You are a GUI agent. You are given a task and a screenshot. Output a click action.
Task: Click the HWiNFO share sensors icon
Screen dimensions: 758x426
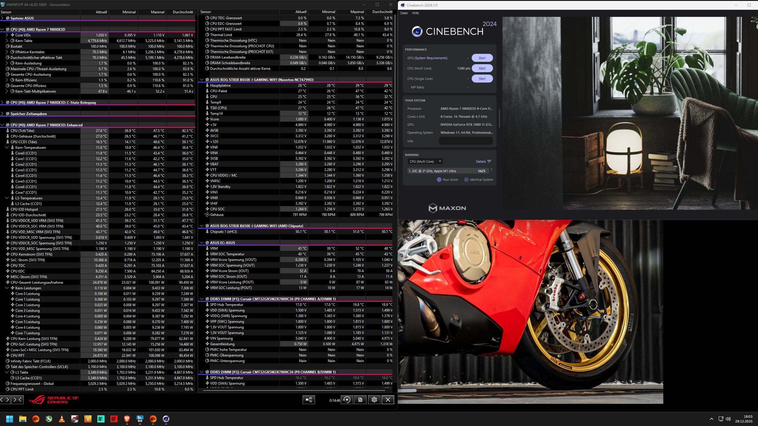(309, 400)
